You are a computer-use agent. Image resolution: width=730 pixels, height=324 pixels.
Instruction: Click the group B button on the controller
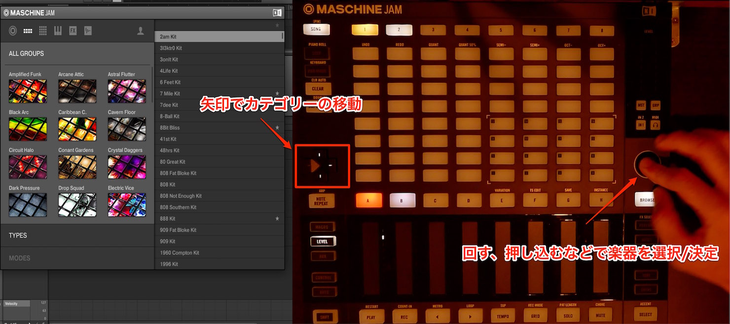coord(402,200)
